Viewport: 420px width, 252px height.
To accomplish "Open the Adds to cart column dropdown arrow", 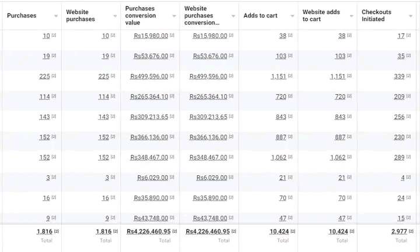I will [293, 16].
